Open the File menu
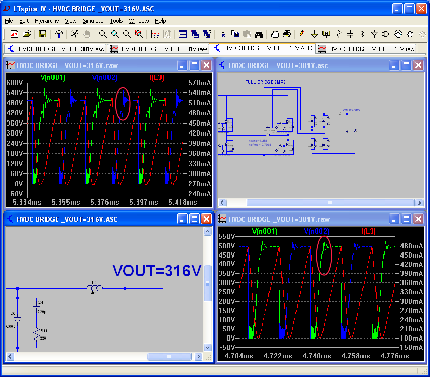 [x=9, y=21]
